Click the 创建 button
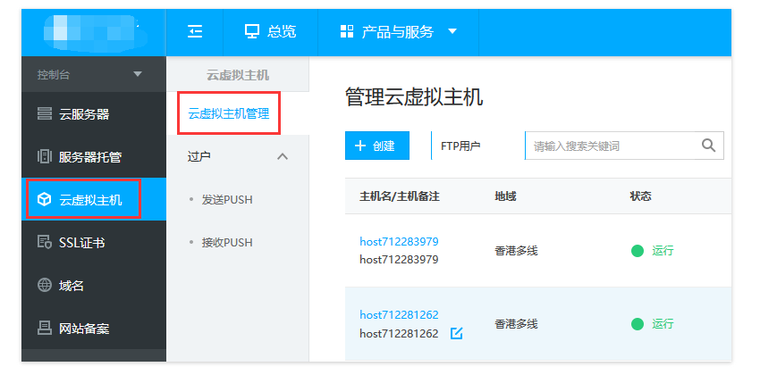The image size is (777, 375). 376,146
